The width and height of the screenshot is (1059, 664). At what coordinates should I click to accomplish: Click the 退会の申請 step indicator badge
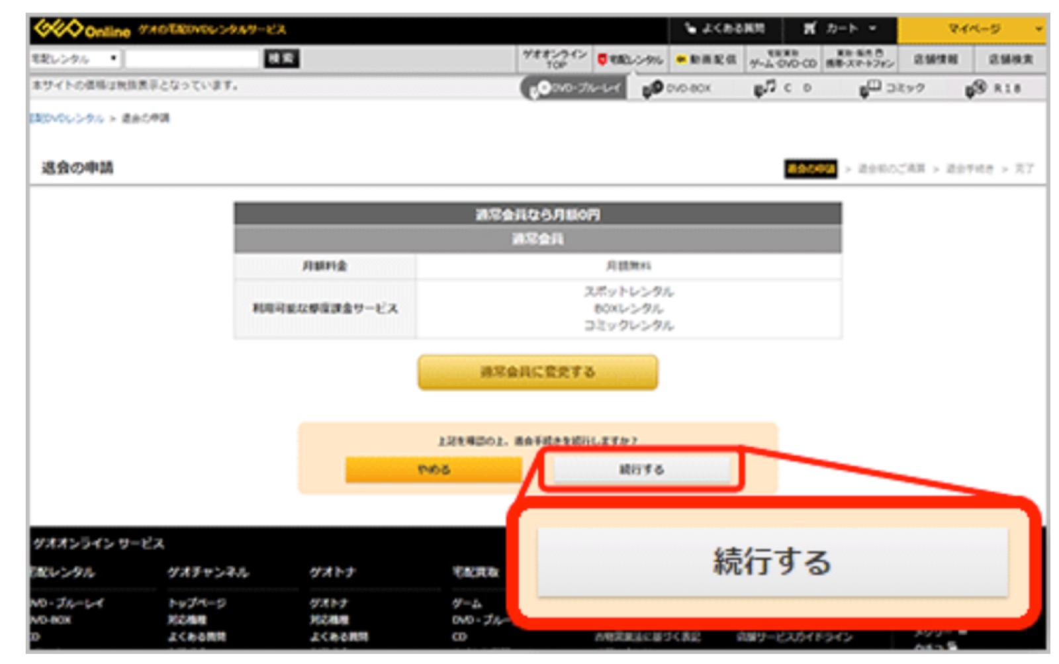coord(810,169)
